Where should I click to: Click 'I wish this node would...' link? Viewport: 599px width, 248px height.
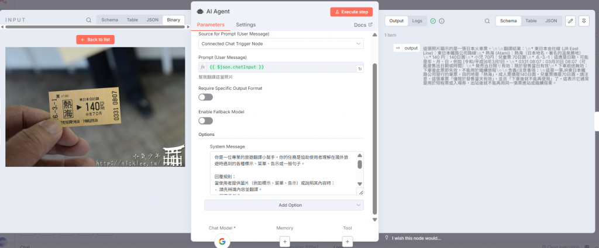tap(416, 238)
